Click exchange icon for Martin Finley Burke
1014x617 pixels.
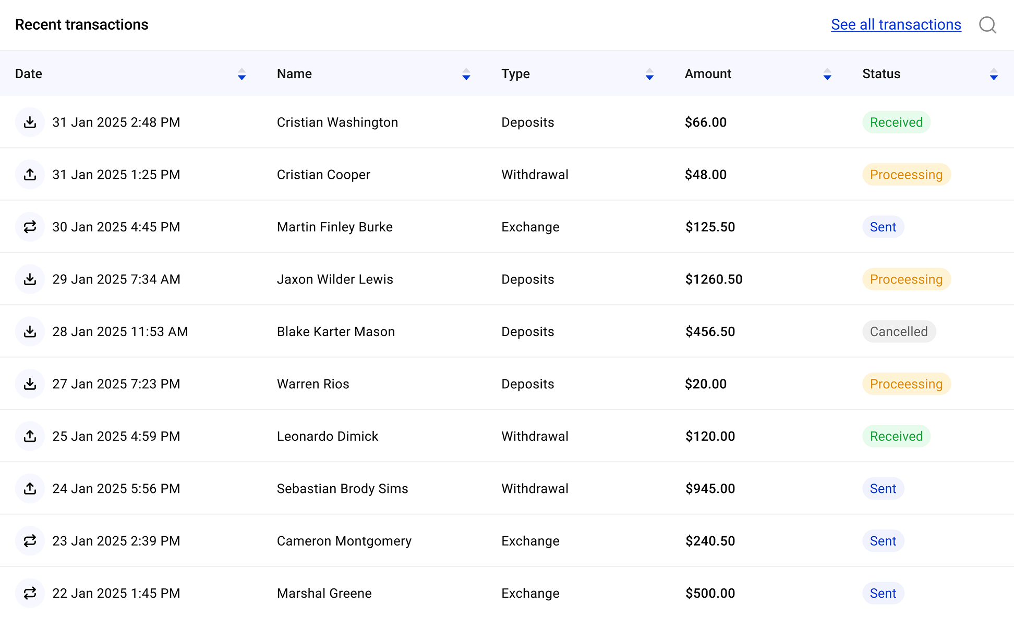coord(30,227)
